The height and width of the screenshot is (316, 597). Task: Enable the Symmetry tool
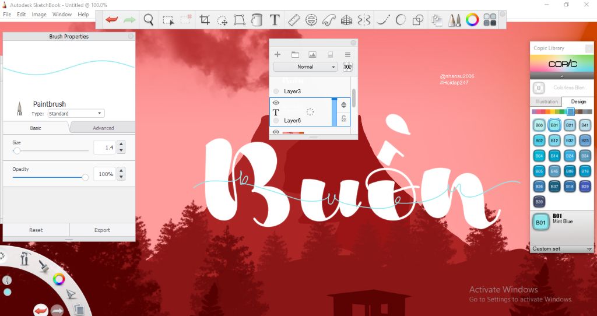[x=364, y=20]
